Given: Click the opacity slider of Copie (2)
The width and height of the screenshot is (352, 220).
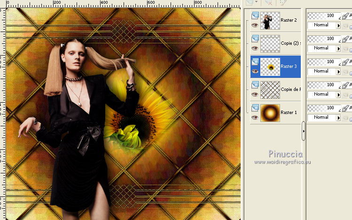Looking at the screenshot, I should (324, 39).
